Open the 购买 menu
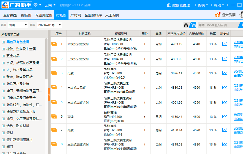The height and width of the screenshot is (154, 243). tap(203, 5)
